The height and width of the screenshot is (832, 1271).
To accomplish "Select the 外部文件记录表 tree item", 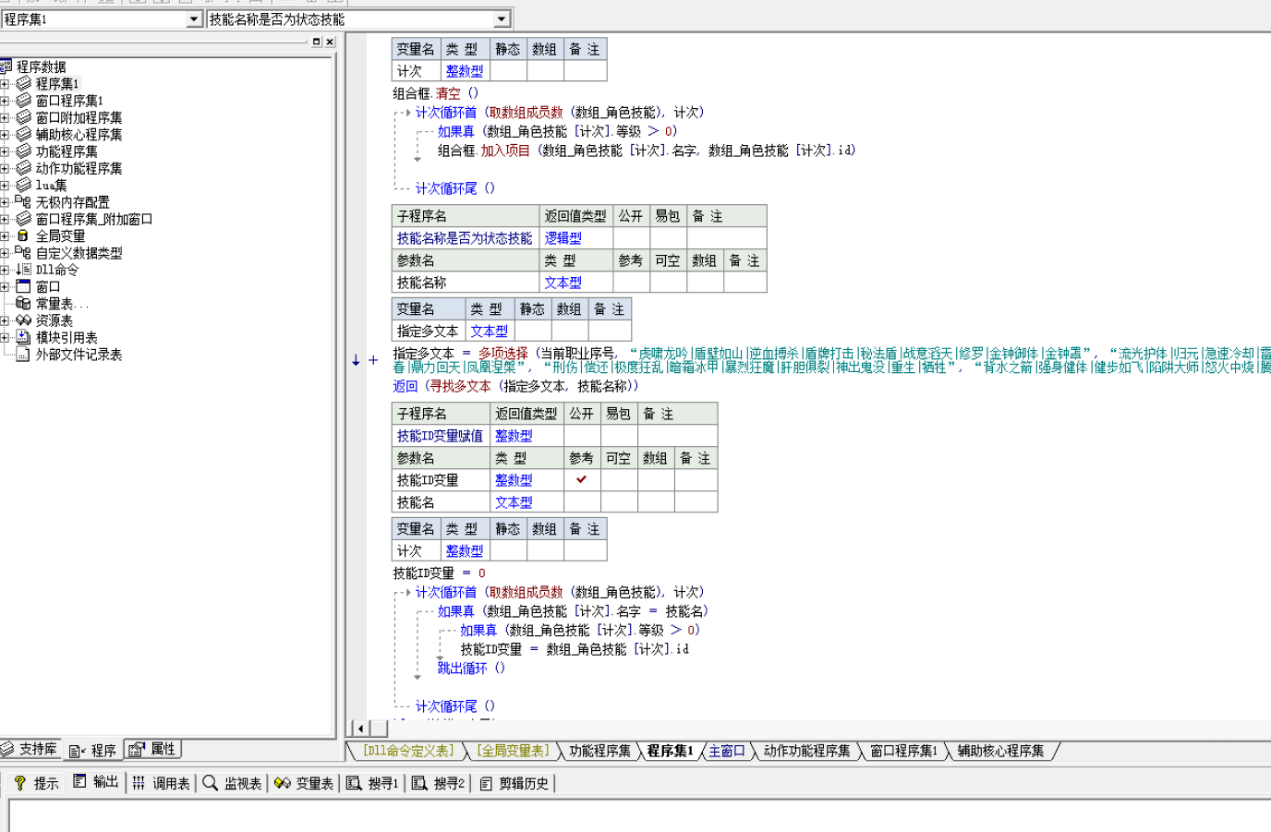I will pyautogui.click(x=79, y=355).
